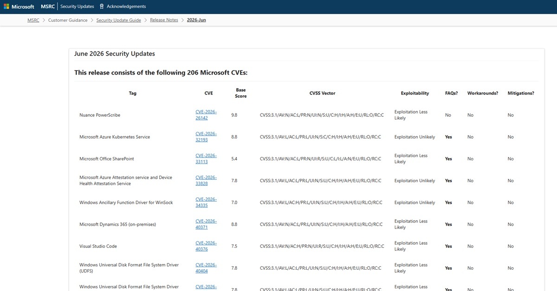Click the Workarounds? column header
Screen dimensions: 557x291
[x=483, y=93]
